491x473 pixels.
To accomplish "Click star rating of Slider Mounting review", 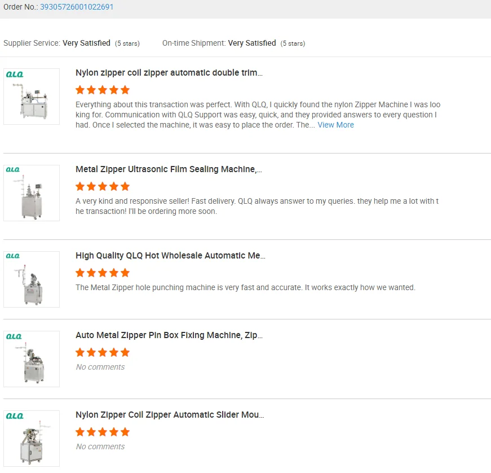I will [103, 432].
